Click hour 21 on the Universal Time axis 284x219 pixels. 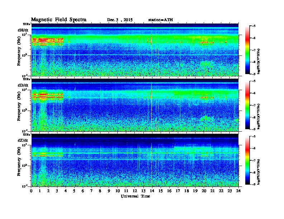coord(213,191)
